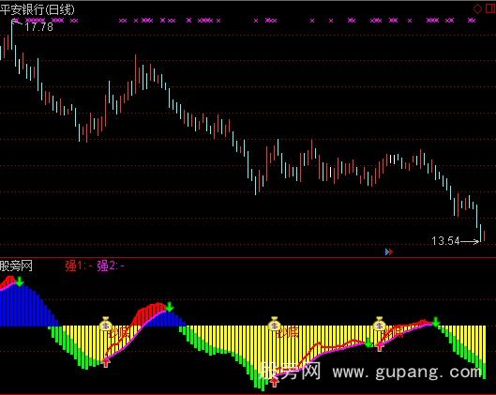Screen dimensions: 496x395
Task: Click the 13.54 low price label
Action: 445,241
